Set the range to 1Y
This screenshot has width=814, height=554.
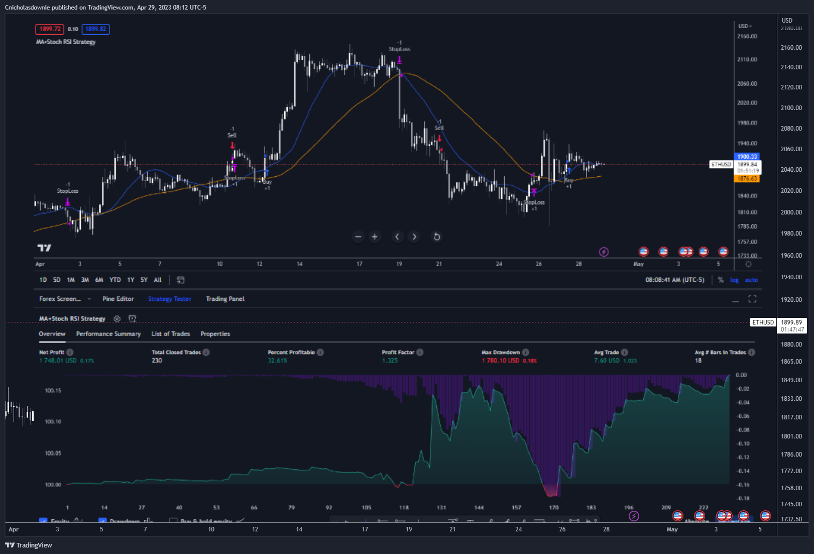(x=131, y=280)
